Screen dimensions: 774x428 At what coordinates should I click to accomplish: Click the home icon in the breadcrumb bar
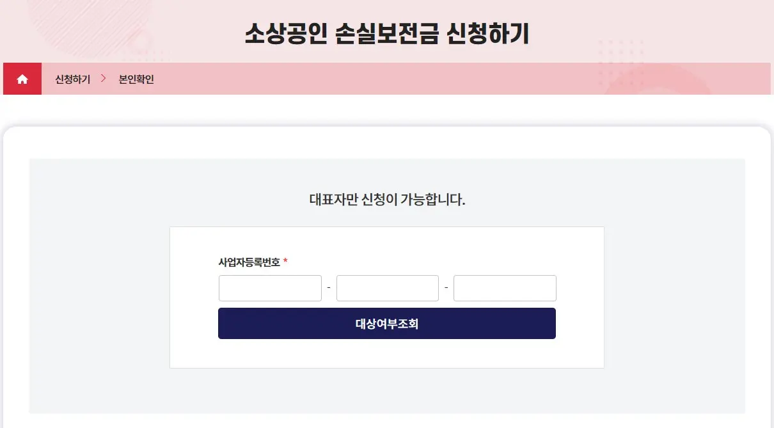[x=22, y=79]
